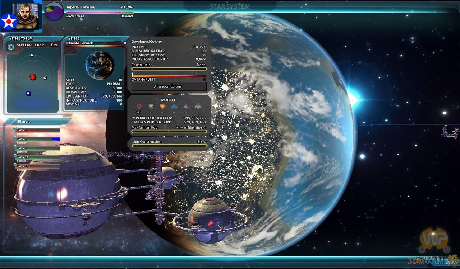This screenshot has width=460, height=269.
Task: Select Yith 2 in the Planets list
Action: click(37, 139)
